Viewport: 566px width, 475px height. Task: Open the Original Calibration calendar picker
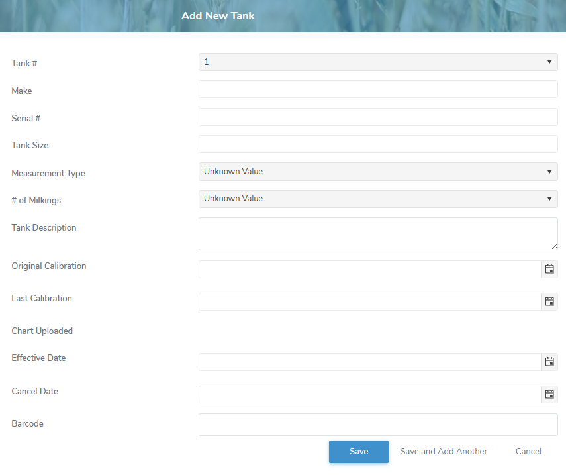pyautogui.click(x=549, y=269)
